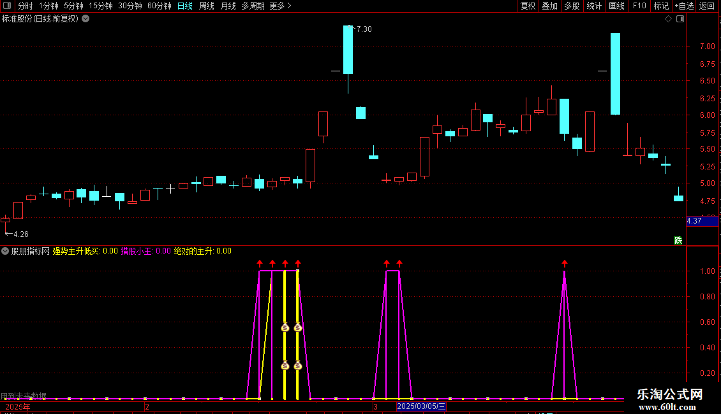
Task: Open the stock title dropdown arrow
Action: (x=85, y=19)
